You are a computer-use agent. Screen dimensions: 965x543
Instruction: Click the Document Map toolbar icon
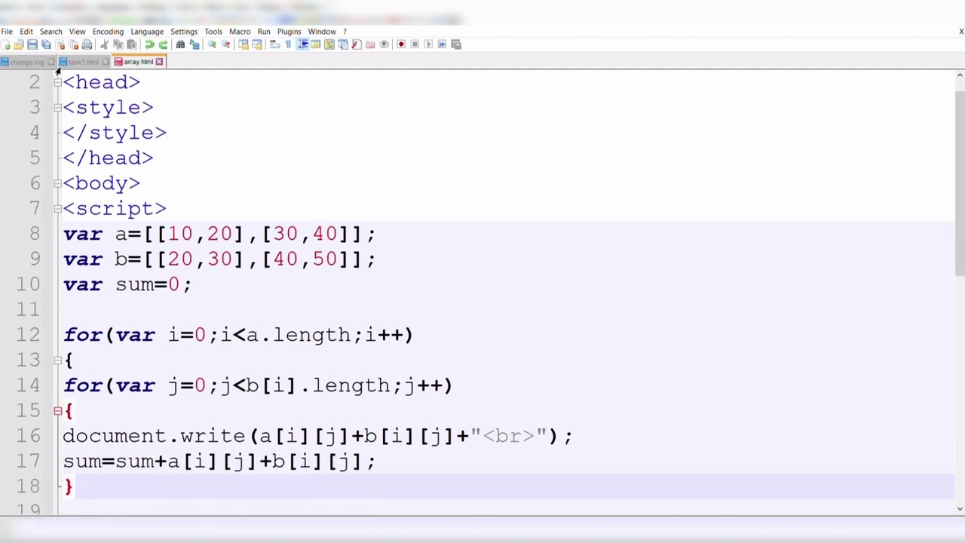329,44
